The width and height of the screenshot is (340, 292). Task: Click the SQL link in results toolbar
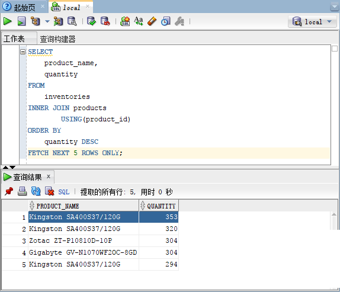[64, 192]
